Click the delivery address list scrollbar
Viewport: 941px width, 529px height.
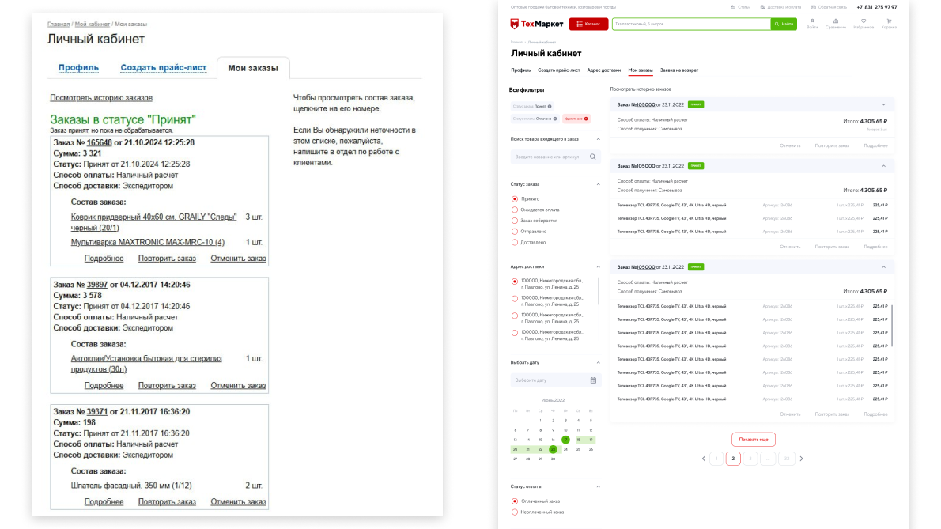(x=599, y=293)
